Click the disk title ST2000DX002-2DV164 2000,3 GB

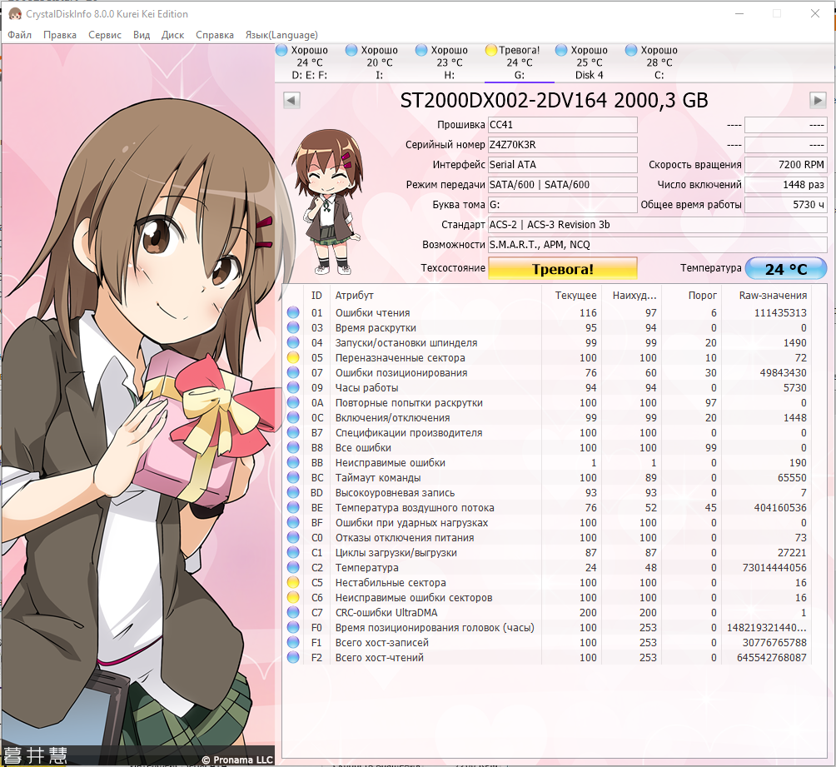pyautogui.click(x=554, y=100)
